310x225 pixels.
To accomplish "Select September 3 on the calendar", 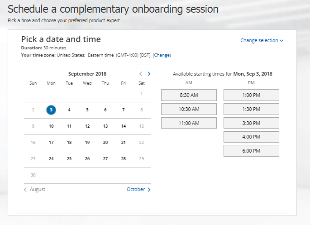I will click(x=51, y=110).
